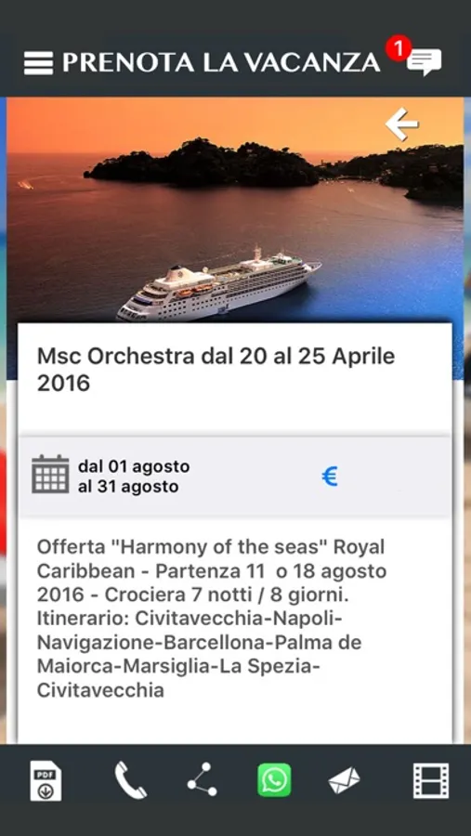
Task: Open the film strip video icon
Action: pyautogui.click(x=431, y=780)
